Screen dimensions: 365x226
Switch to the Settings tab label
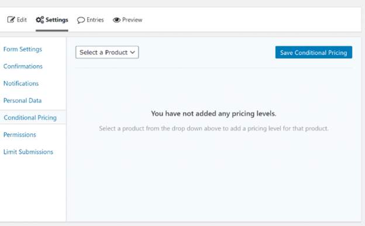click(57, 20)
